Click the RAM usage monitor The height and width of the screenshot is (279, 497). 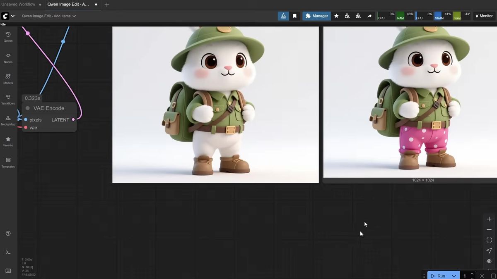405,16
